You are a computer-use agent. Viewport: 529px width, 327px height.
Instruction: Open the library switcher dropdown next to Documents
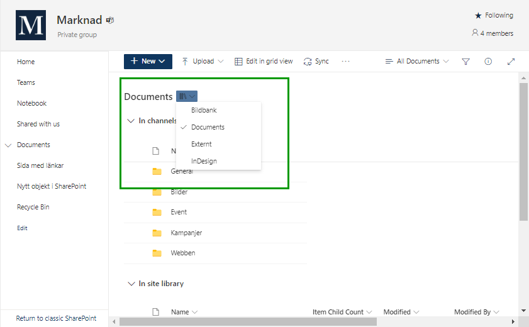tap(187, 96)
